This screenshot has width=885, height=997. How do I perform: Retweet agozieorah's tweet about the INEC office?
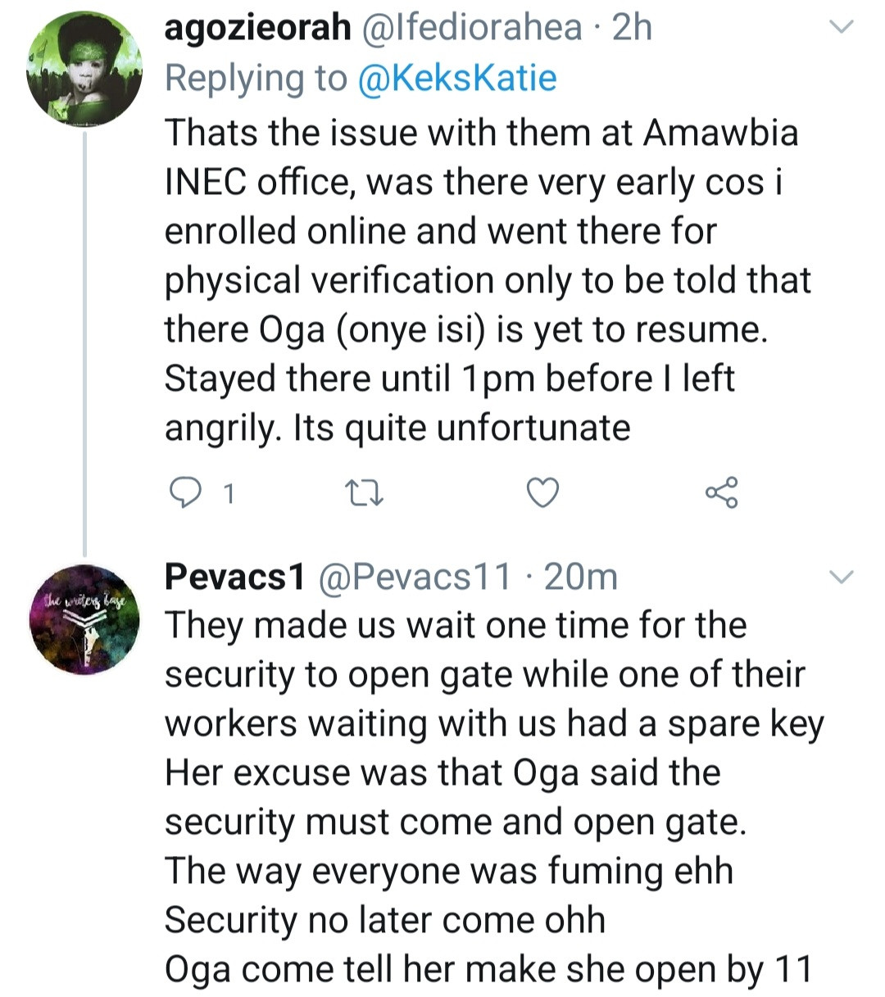pos(361,492)
